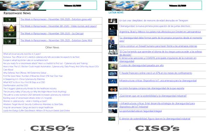Click the man portrait thumbnail in LATAM News
Viewport: 210px width, 136px height.
[111, 40]
